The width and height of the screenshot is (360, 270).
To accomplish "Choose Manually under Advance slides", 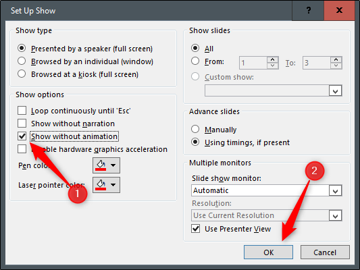I will tap(195, 129).
